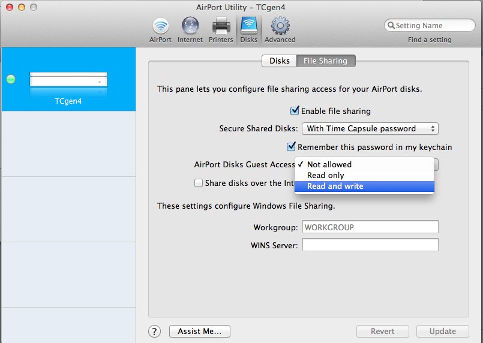Open the Advanced gear pane
This screenshot has width=483, height=343.
(280, 30)
